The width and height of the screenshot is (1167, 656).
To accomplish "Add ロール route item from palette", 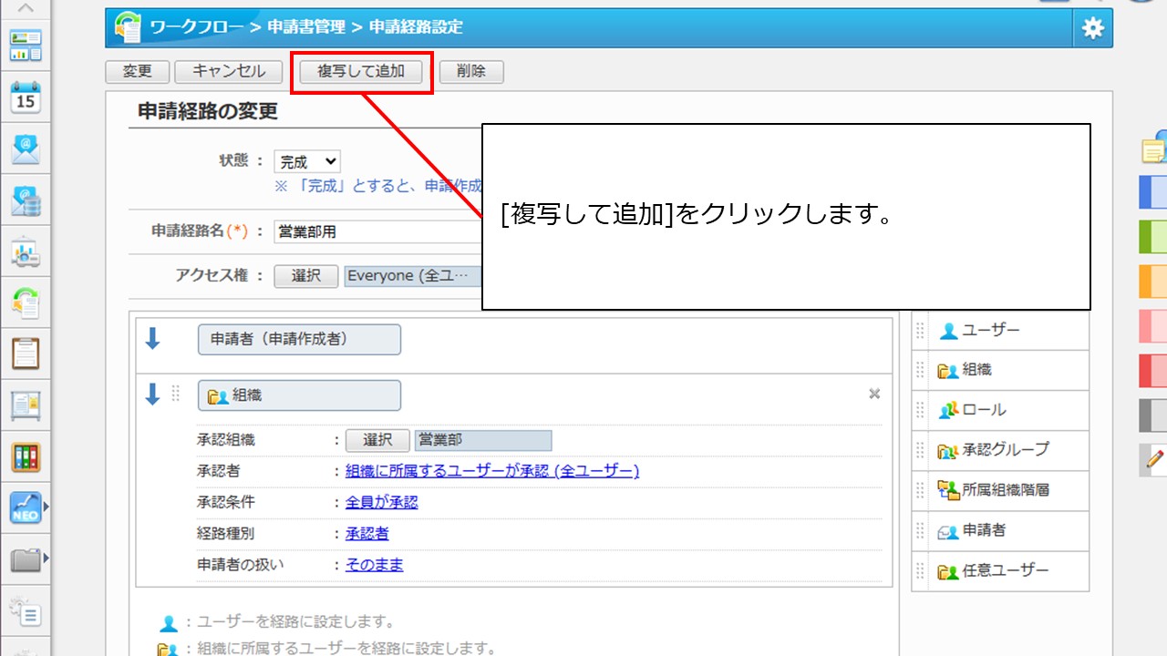I will tap(1000, 411).
